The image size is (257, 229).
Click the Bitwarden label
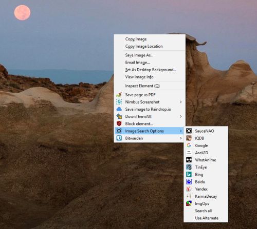[x=134, y=138]
